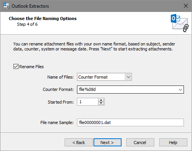The height and width of the screenshot is (151, 192).
Task: Decrease the Started From value
Action: 101,103
